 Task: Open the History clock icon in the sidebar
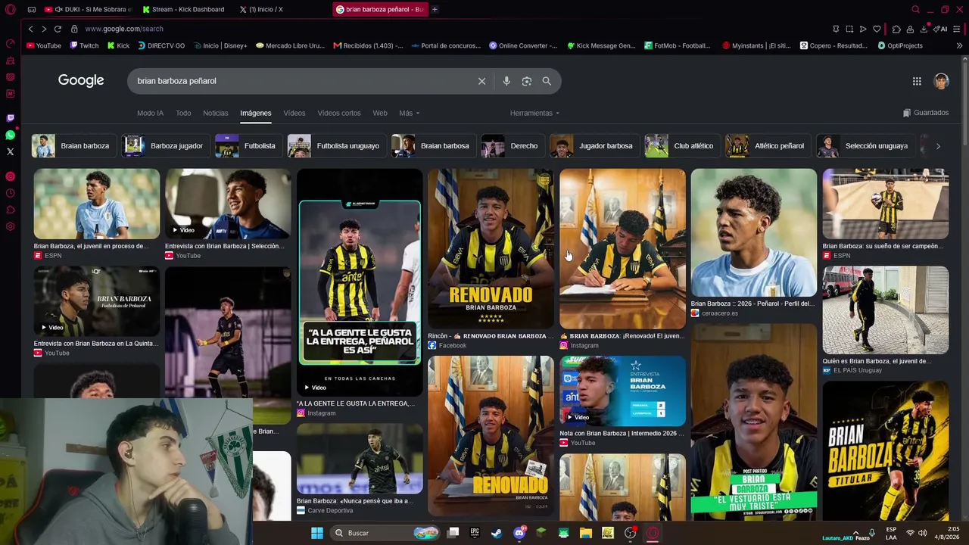coord(10,193)
